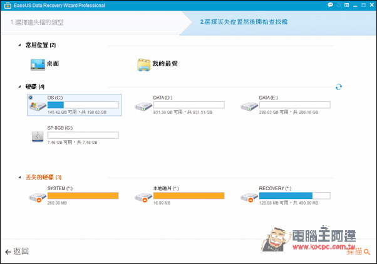Close the EaseUS window
The width and height of the screenshot is (377, 264).
372,5
